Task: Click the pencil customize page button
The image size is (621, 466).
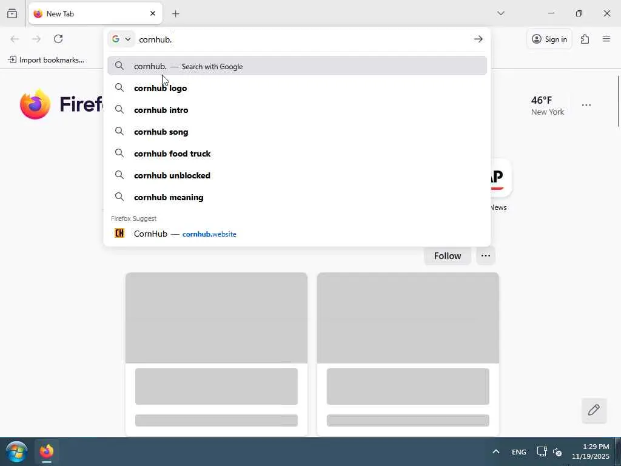Action: click(x=594, y=410)
